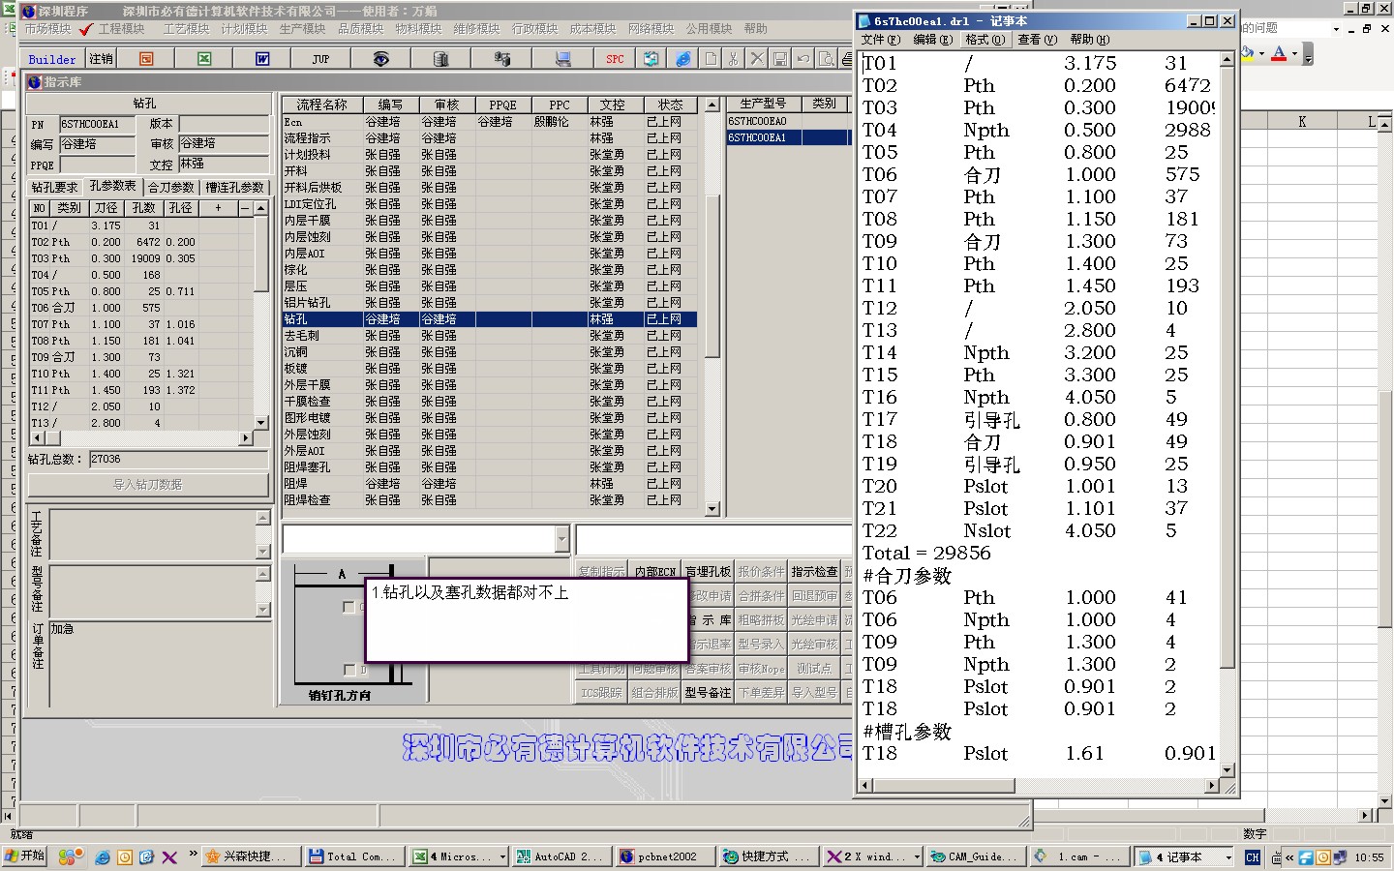Switch to the pcbnet2002 taskbar item
Viewport: 1394px width, 871px height.
coord(666,856)
